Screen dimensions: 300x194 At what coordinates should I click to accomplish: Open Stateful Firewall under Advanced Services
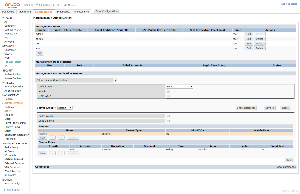point(14,159)
